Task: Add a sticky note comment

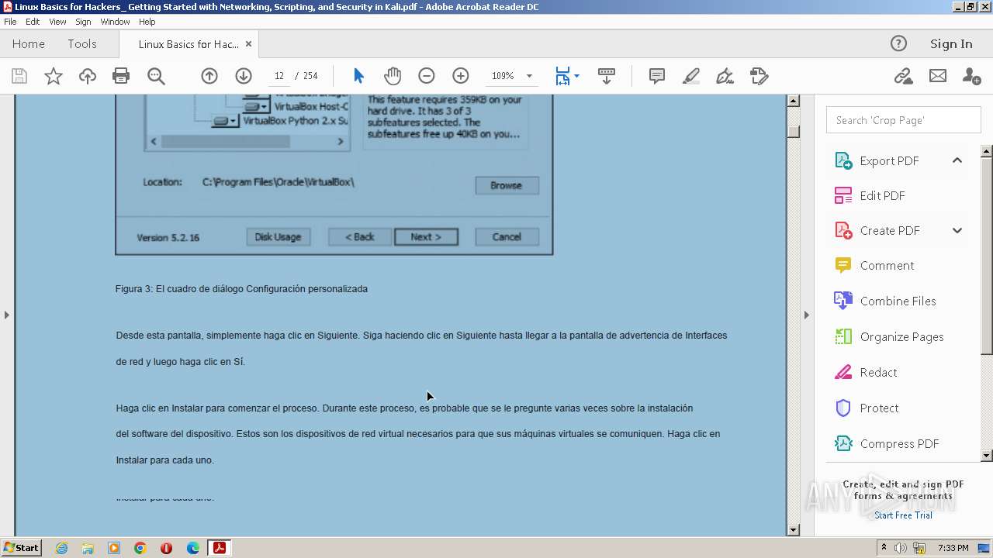Action: tap(657, 76)
